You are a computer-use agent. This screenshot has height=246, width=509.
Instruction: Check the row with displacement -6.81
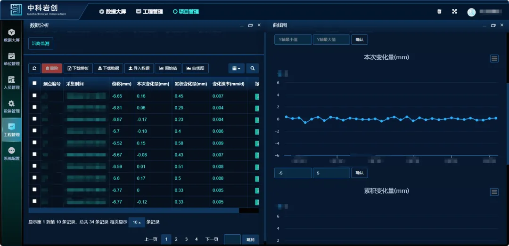click(35, 107)
